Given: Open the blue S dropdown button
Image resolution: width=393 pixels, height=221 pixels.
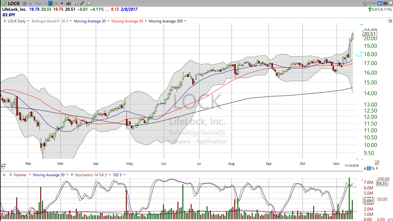Looking at the screenshot, I should click(x=380, y=4).
